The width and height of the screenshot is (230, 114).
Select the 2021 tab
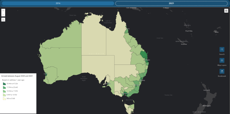[171, 3]
